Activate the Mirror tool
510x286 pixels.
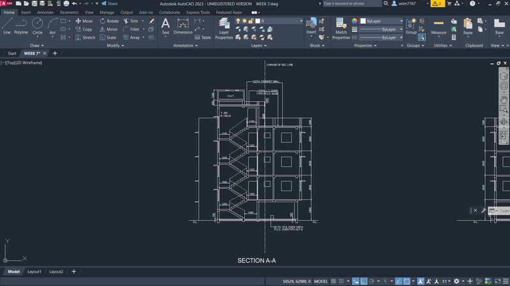click(x=109, y=29)
